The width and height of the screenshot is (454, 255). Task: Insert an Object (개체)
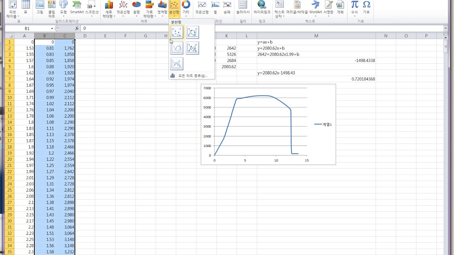[340, 8]
